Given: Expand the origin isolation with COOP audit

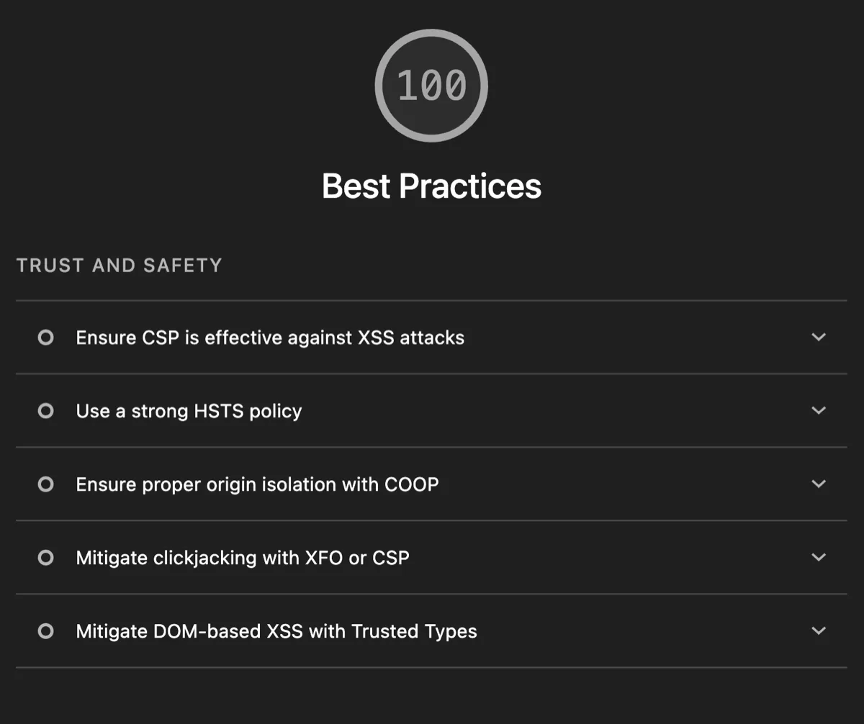Looking at the screenshot, I should (818, 484).
